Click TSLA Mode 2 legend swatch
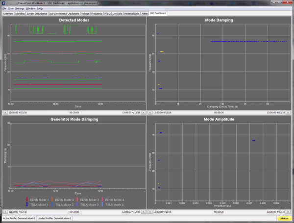The height and width of the screenshot is (223, 294). click(x=52, y=204)
